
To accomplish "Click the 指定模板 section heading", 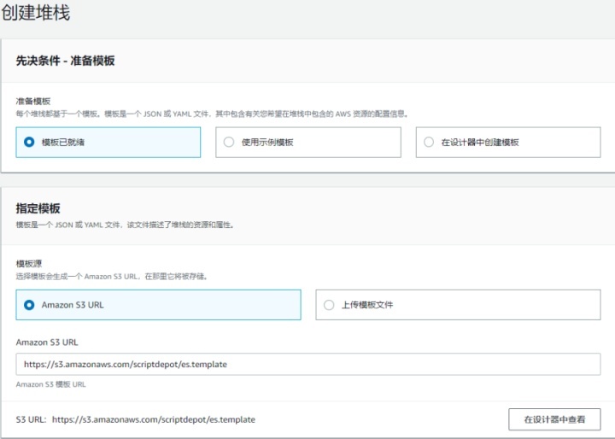I will (38, 208).
